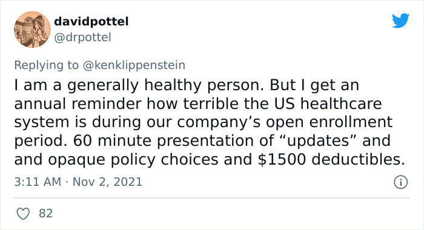This screenshot has width=424, height=230.
Task: Click the words "annual reminder"
Action: (78, 103)
